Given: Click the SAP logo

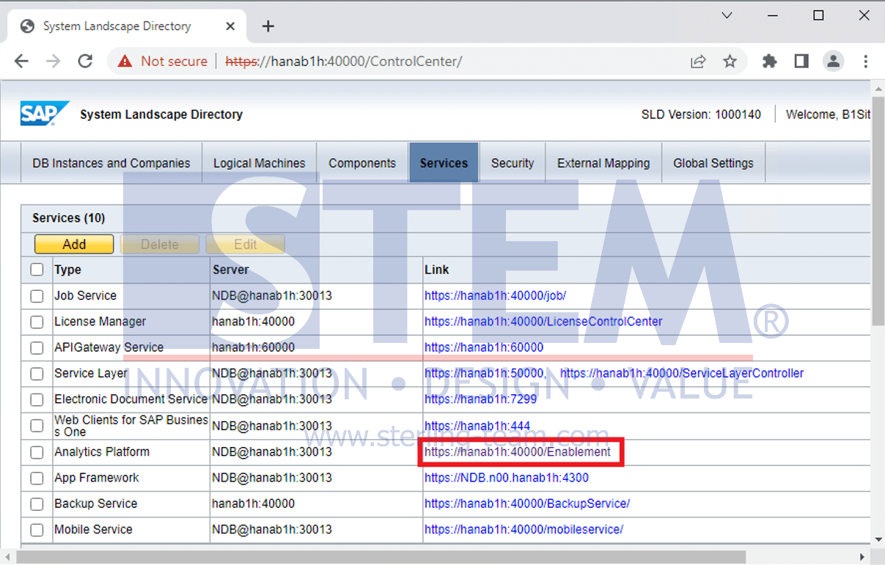Looking at the screenshot, I should (x=45, y=114).
